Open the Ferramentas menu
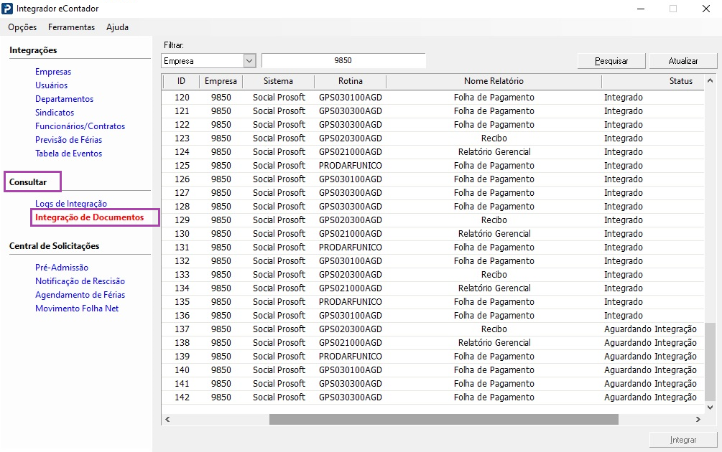Viewport: 722px width, 452px height. click(x=71, y=27)
